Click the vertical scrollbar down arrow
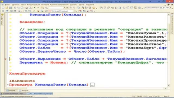The height and width of the screenshot is (98, 174). [169, 86]
